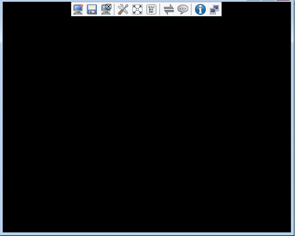
Task: Click the separator before the blue info icon
Action: [191, 10]
